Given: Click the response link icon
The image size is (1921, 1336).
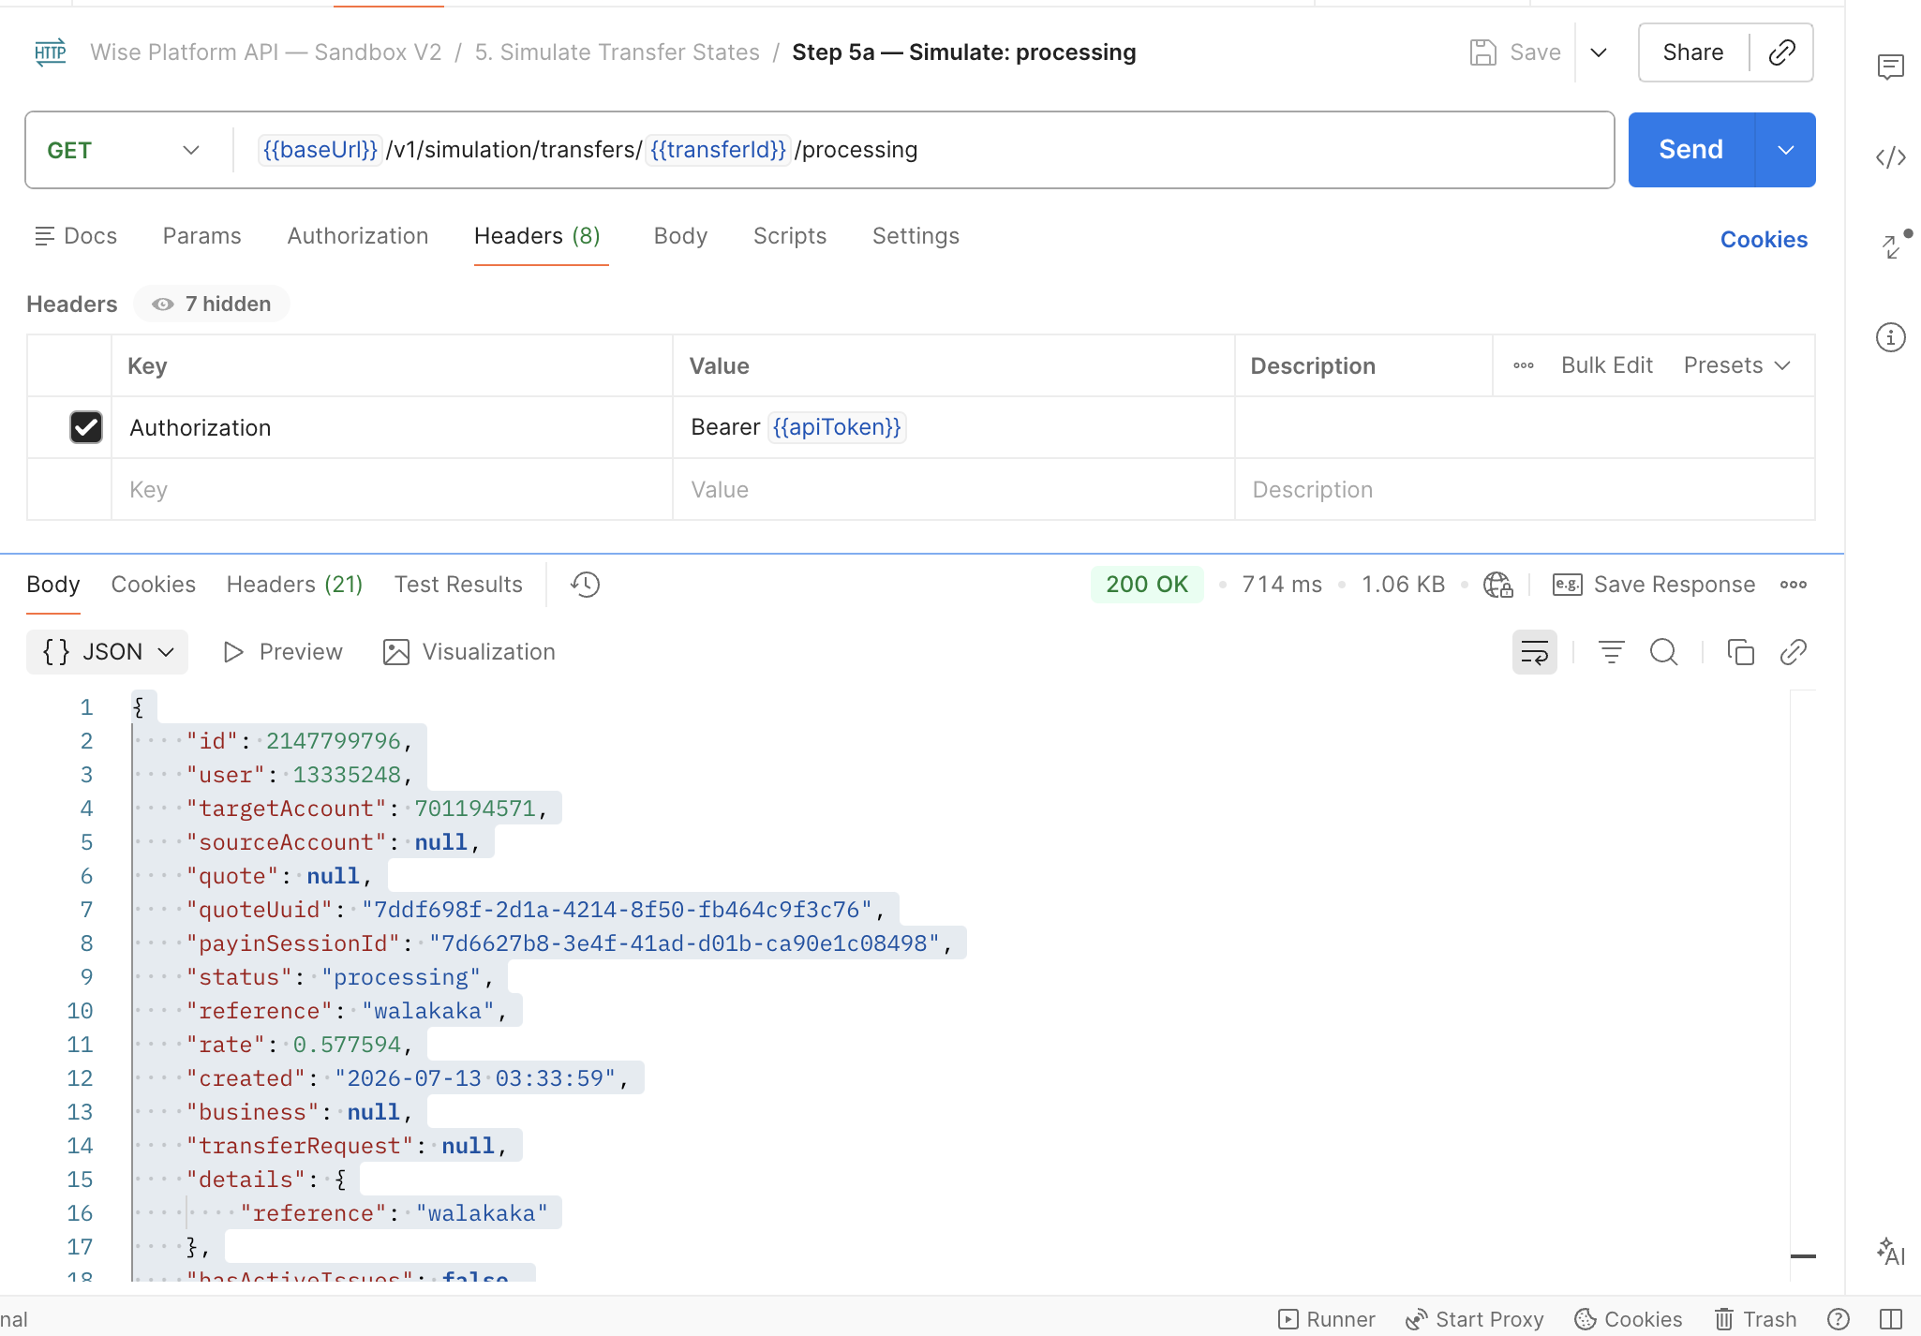Looking at the screenshot, I should click(1793, 652).
